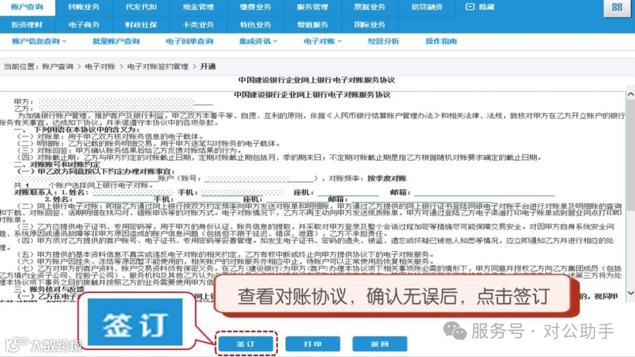Open the 服务管理 tab

click(312, 7)
